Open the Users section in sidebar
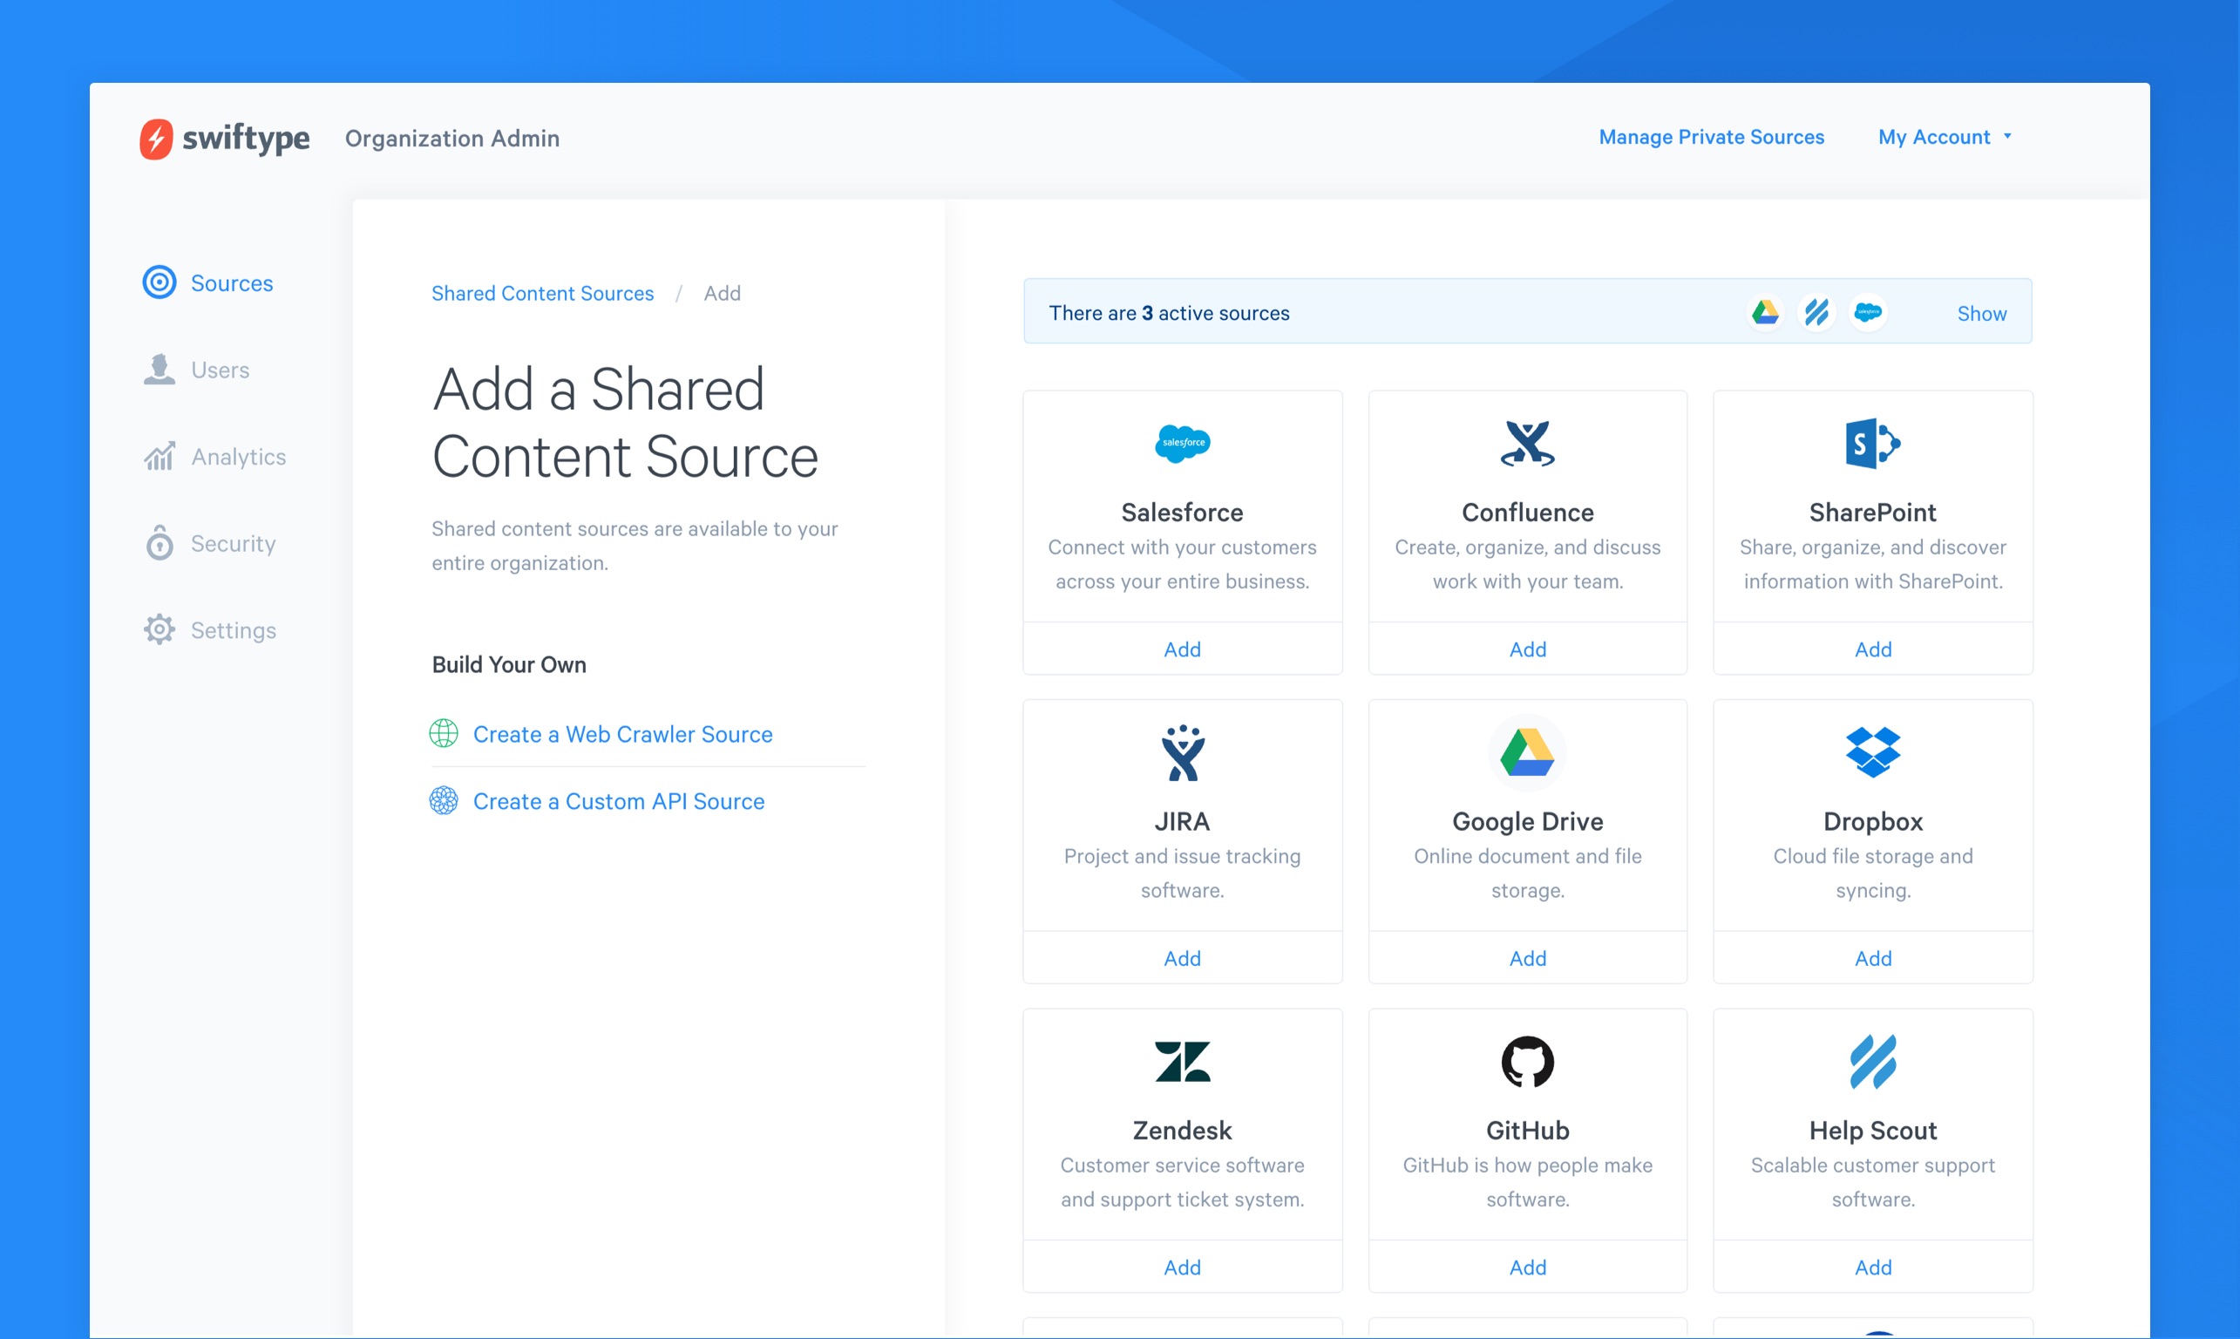Screen dimensions: 2240x1339 [x=220, y=370]
